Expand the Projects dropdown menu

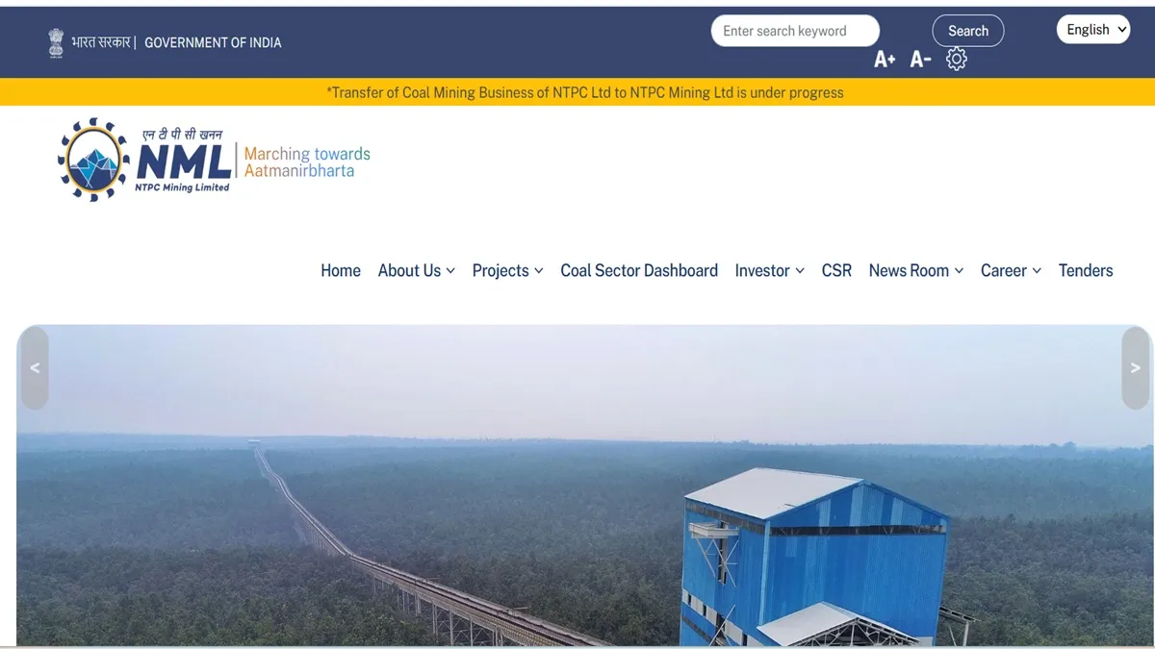click(508, 271)
